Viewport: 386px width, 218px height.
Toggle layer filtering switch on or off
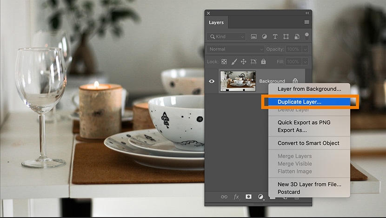306,35
